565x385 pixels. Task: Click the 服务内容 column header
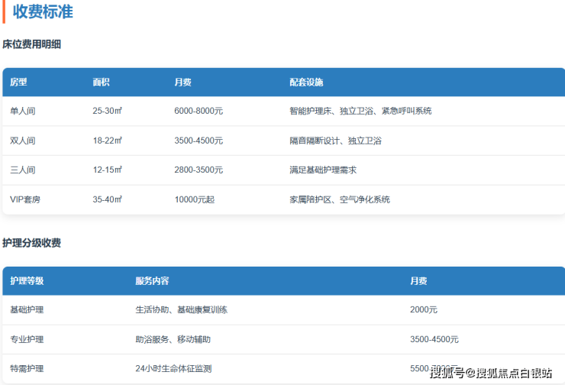152,280
